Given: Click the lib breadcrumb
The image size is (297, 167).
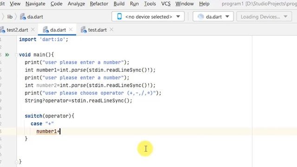Looking at the screenshot, I should point(10,17).
